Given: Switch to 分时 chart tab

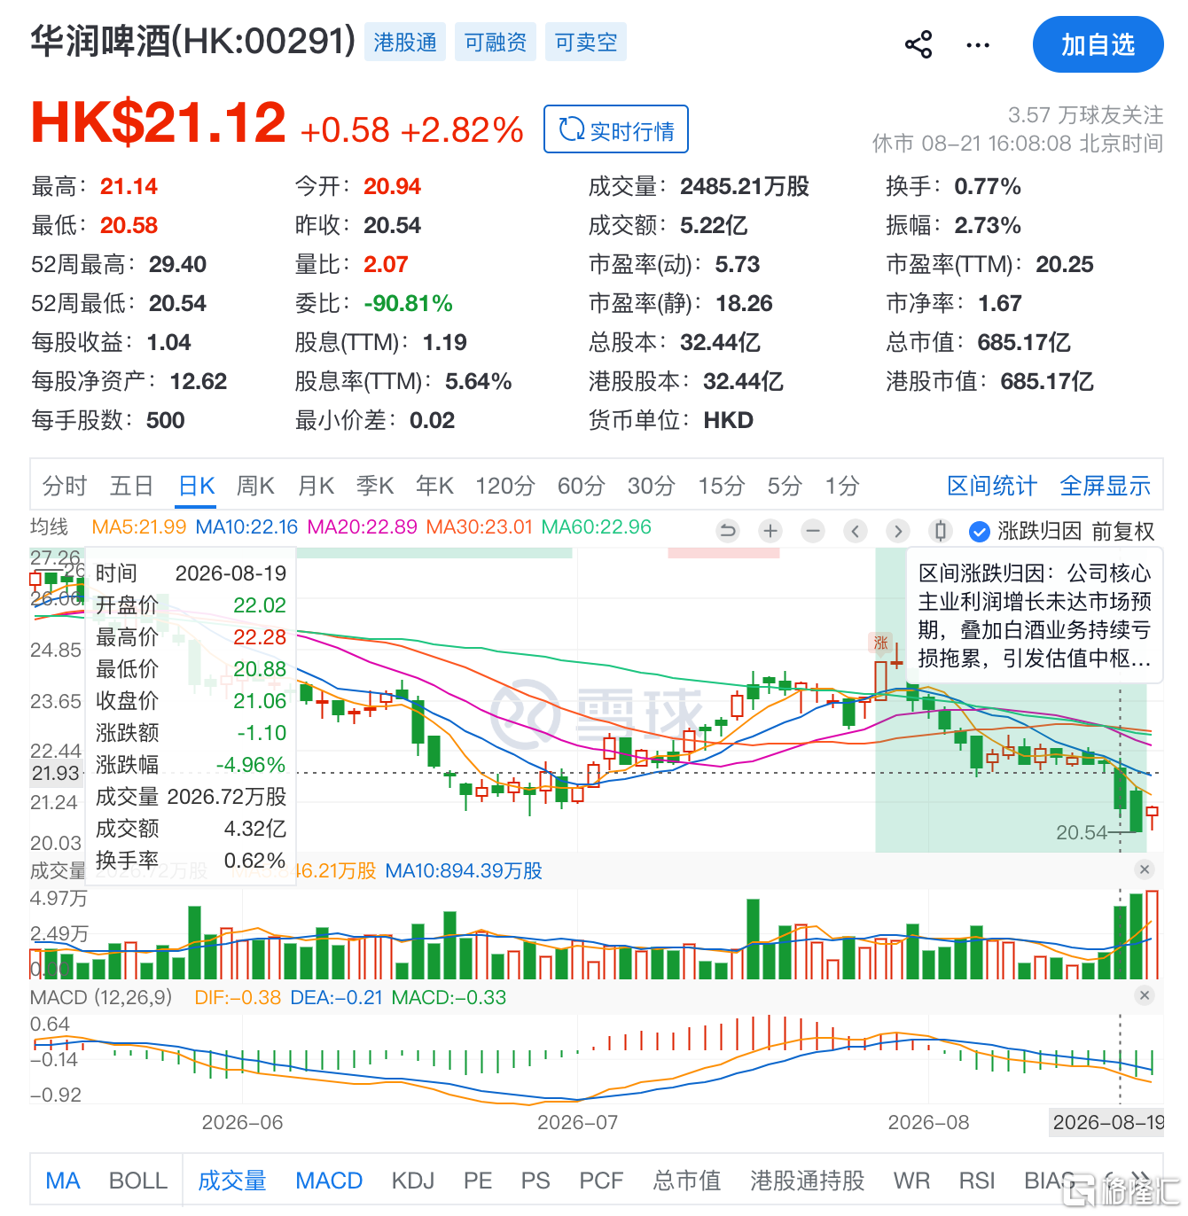Looking at the screenshot, I should coord(65,486).
